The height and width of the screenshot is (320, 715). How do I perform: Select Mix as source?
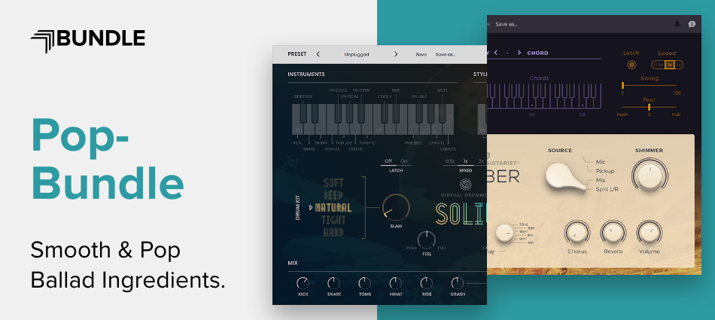coord(601,180)
